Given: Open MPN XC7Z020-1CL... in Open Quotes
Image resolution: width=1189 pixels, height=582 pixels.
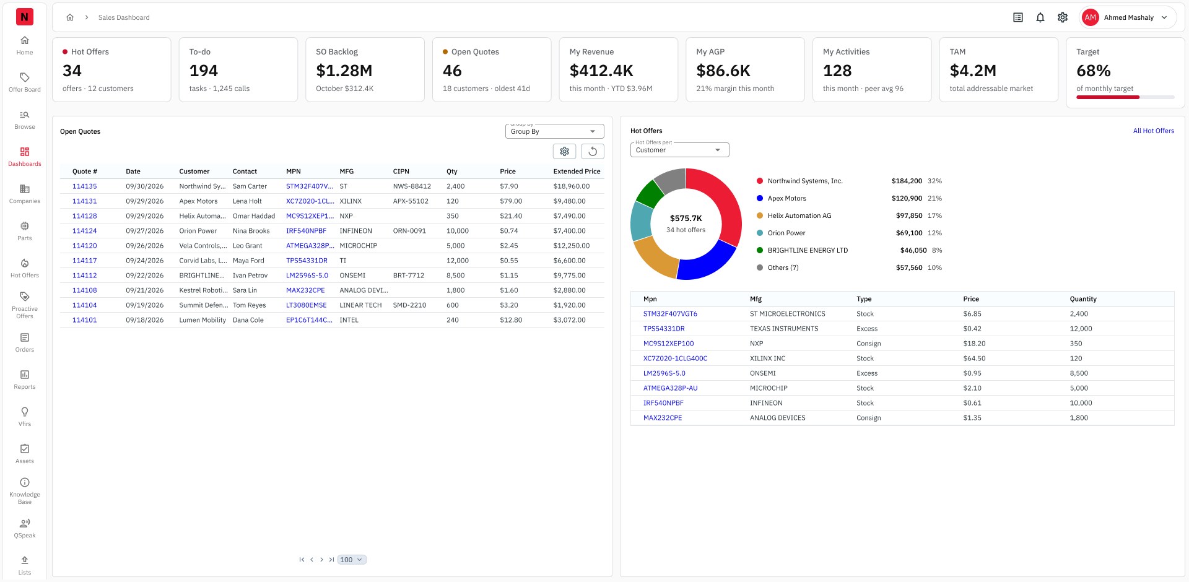Looking at the screenshot, I should [310, 201].
